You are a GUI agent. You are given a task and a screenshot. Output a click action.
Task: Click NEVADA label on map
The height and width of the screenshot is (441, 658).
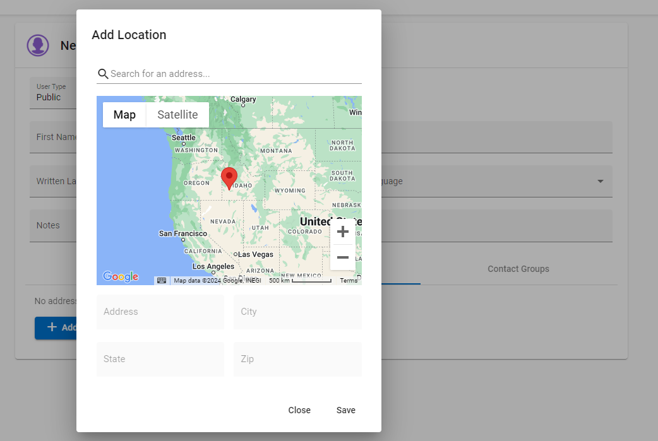pos(223,221)
